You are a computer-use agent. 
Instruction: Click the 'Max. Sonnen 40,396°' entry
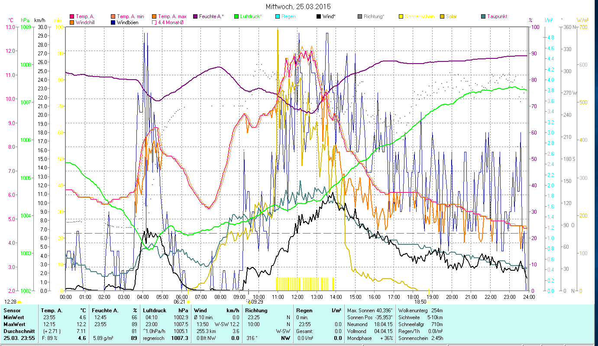370,311
